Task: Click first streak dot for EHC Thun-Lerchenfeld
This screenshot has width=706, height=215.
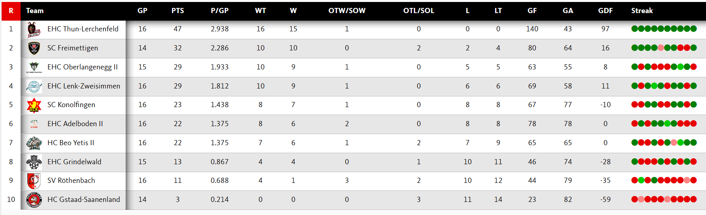Action: [635, 29]
